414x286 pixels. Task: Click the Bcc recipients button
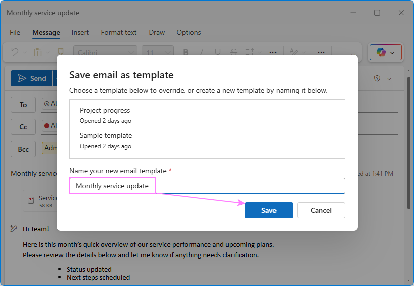[x=23, y=149]
